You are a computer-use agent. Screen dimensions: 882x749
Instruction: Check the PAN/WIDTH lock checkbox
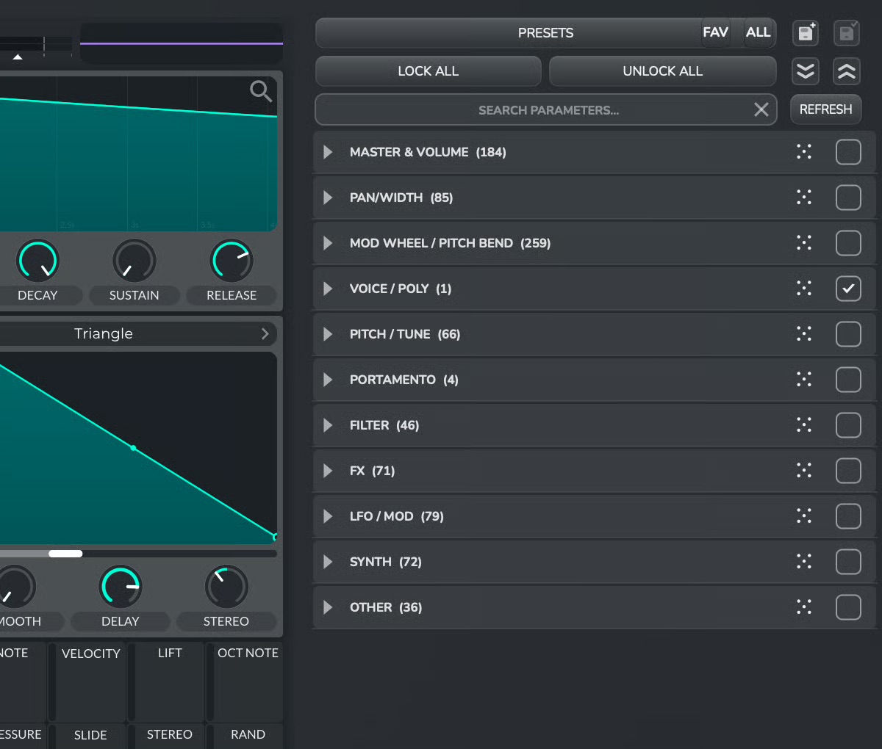pyautogui.click(x=848, y=198)
